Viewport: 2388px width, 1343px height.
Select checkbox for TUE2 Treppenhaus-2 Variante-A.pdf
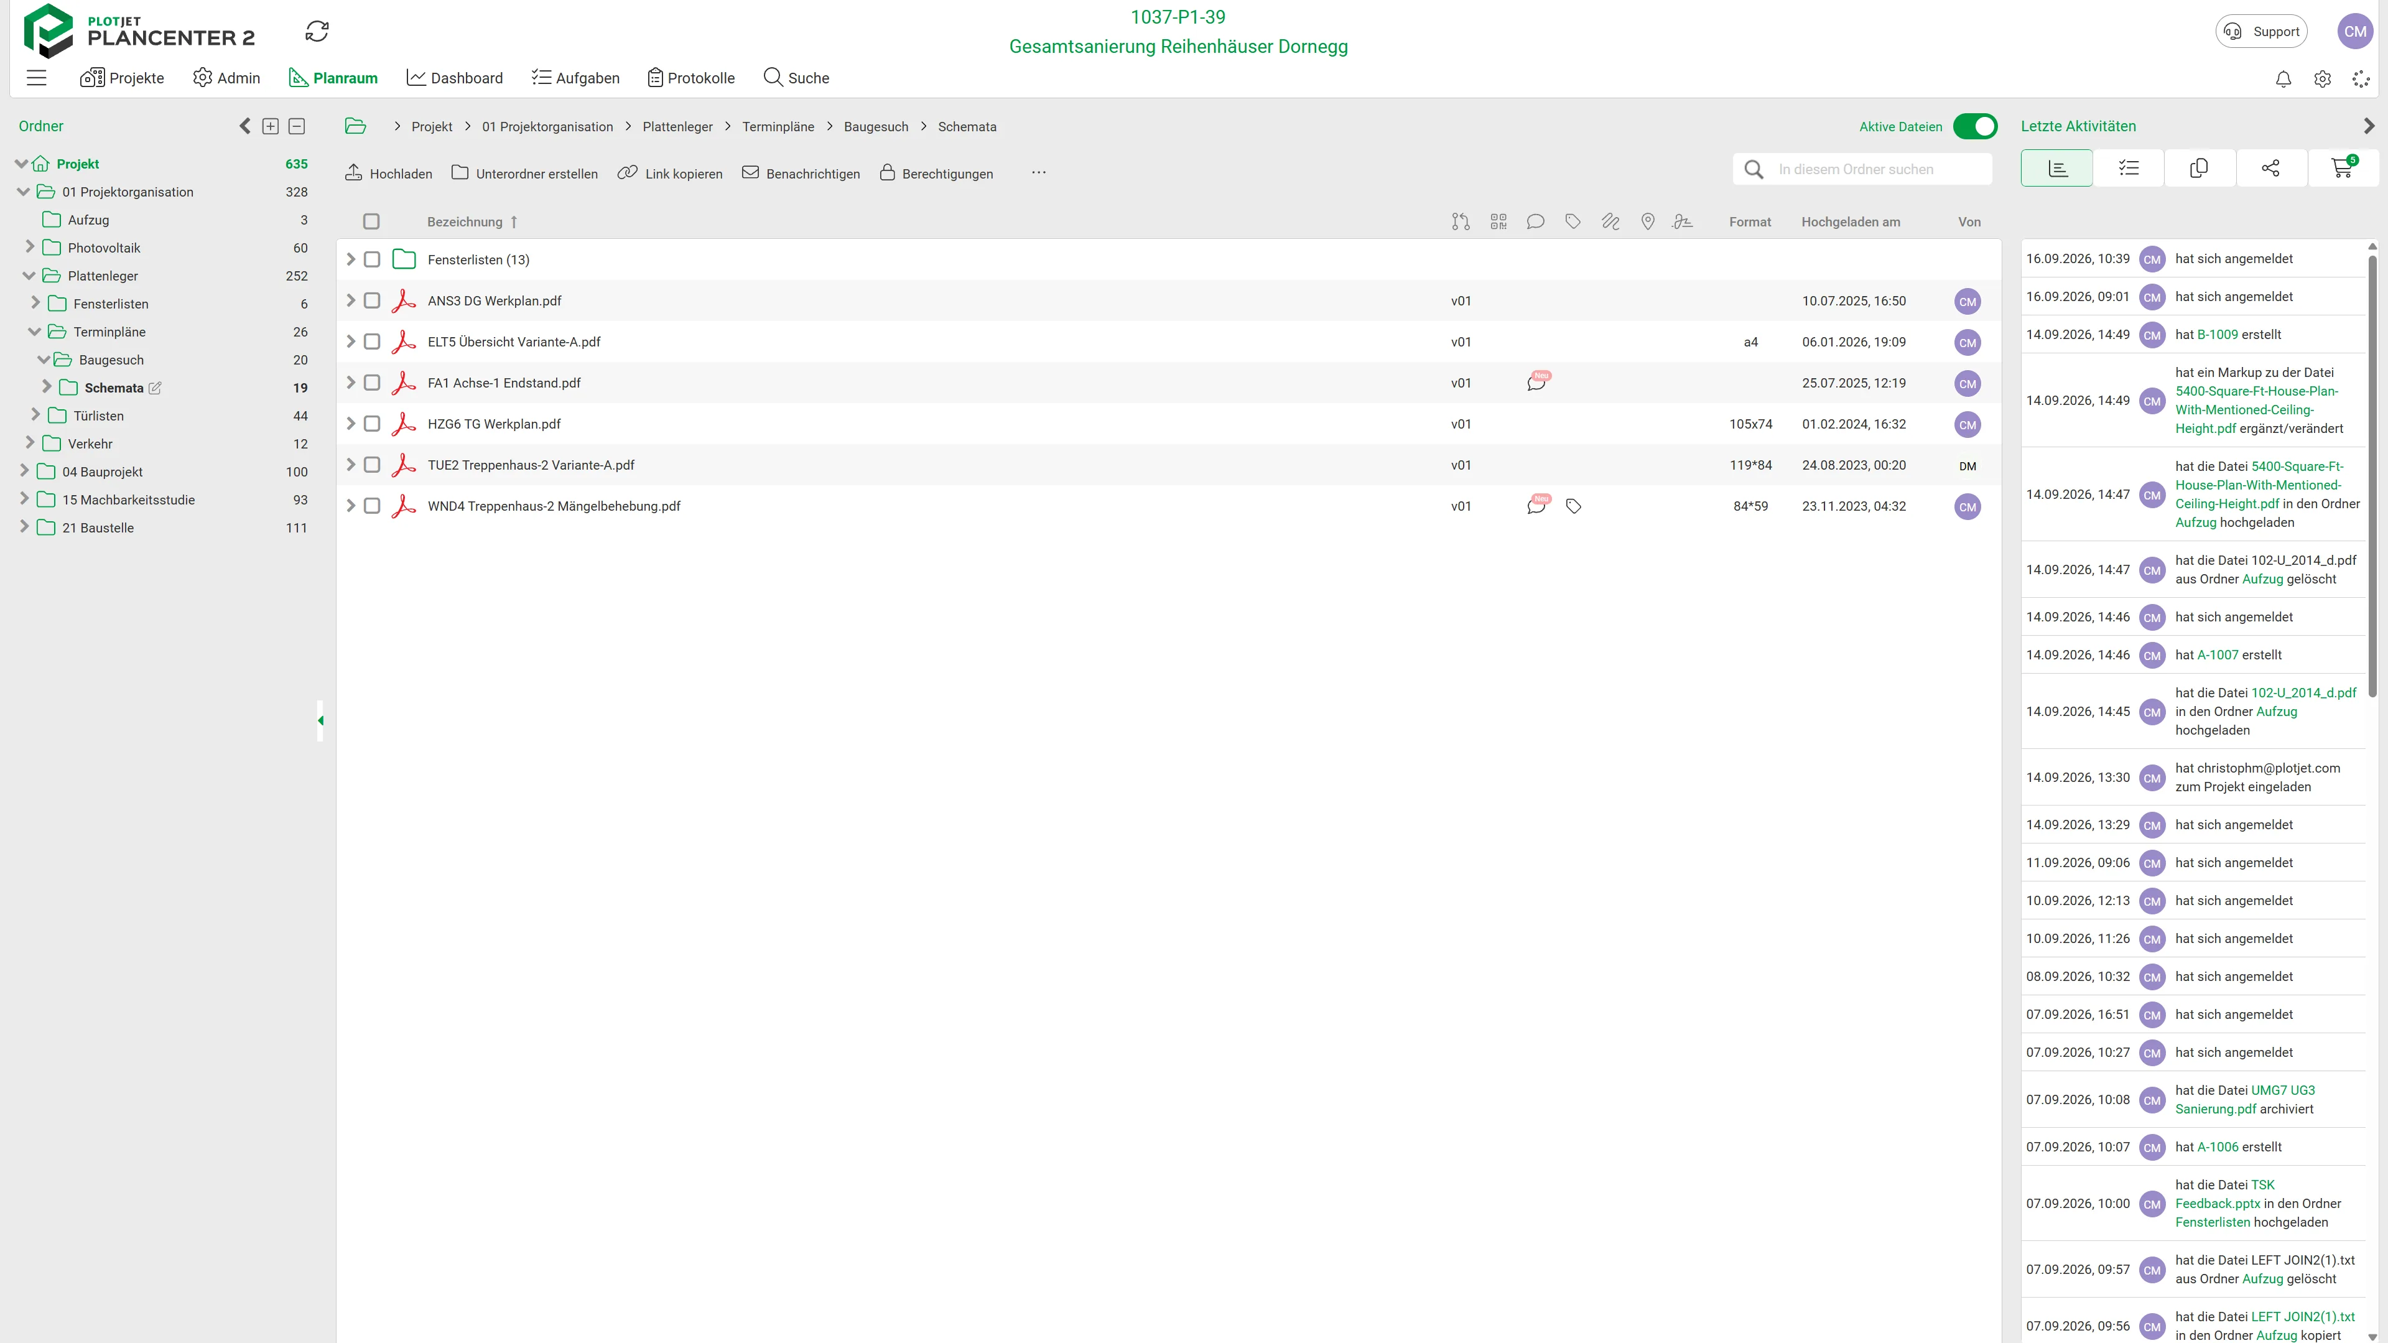[372, 465]
